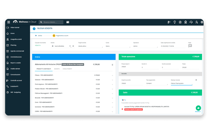Screen dimensions: 208x131
Task: Click the Ricerca cliente search field
Action: [x=51, y=22]
